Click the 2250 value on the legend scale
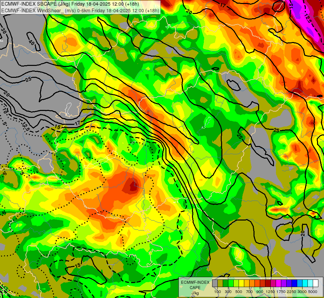Screen dimensions: 324x298 click(292, 292)
